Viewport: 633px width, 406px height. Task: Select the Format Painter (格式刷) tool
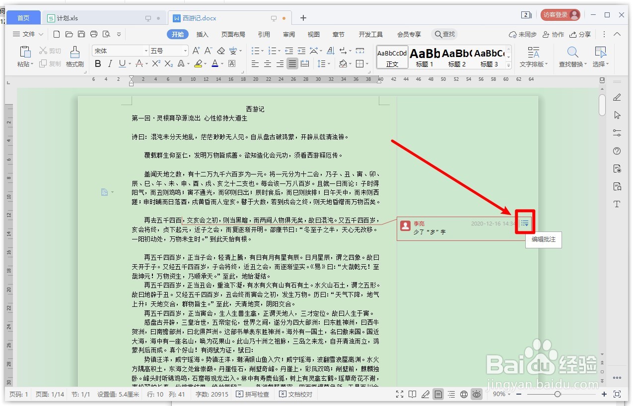click(x=75, y=56)
